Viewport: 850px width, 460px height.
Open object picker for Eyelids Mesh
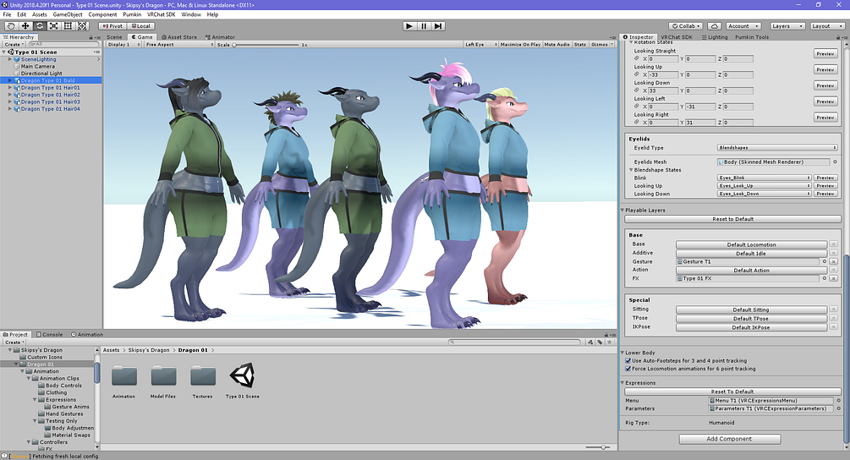click(835, 162)
